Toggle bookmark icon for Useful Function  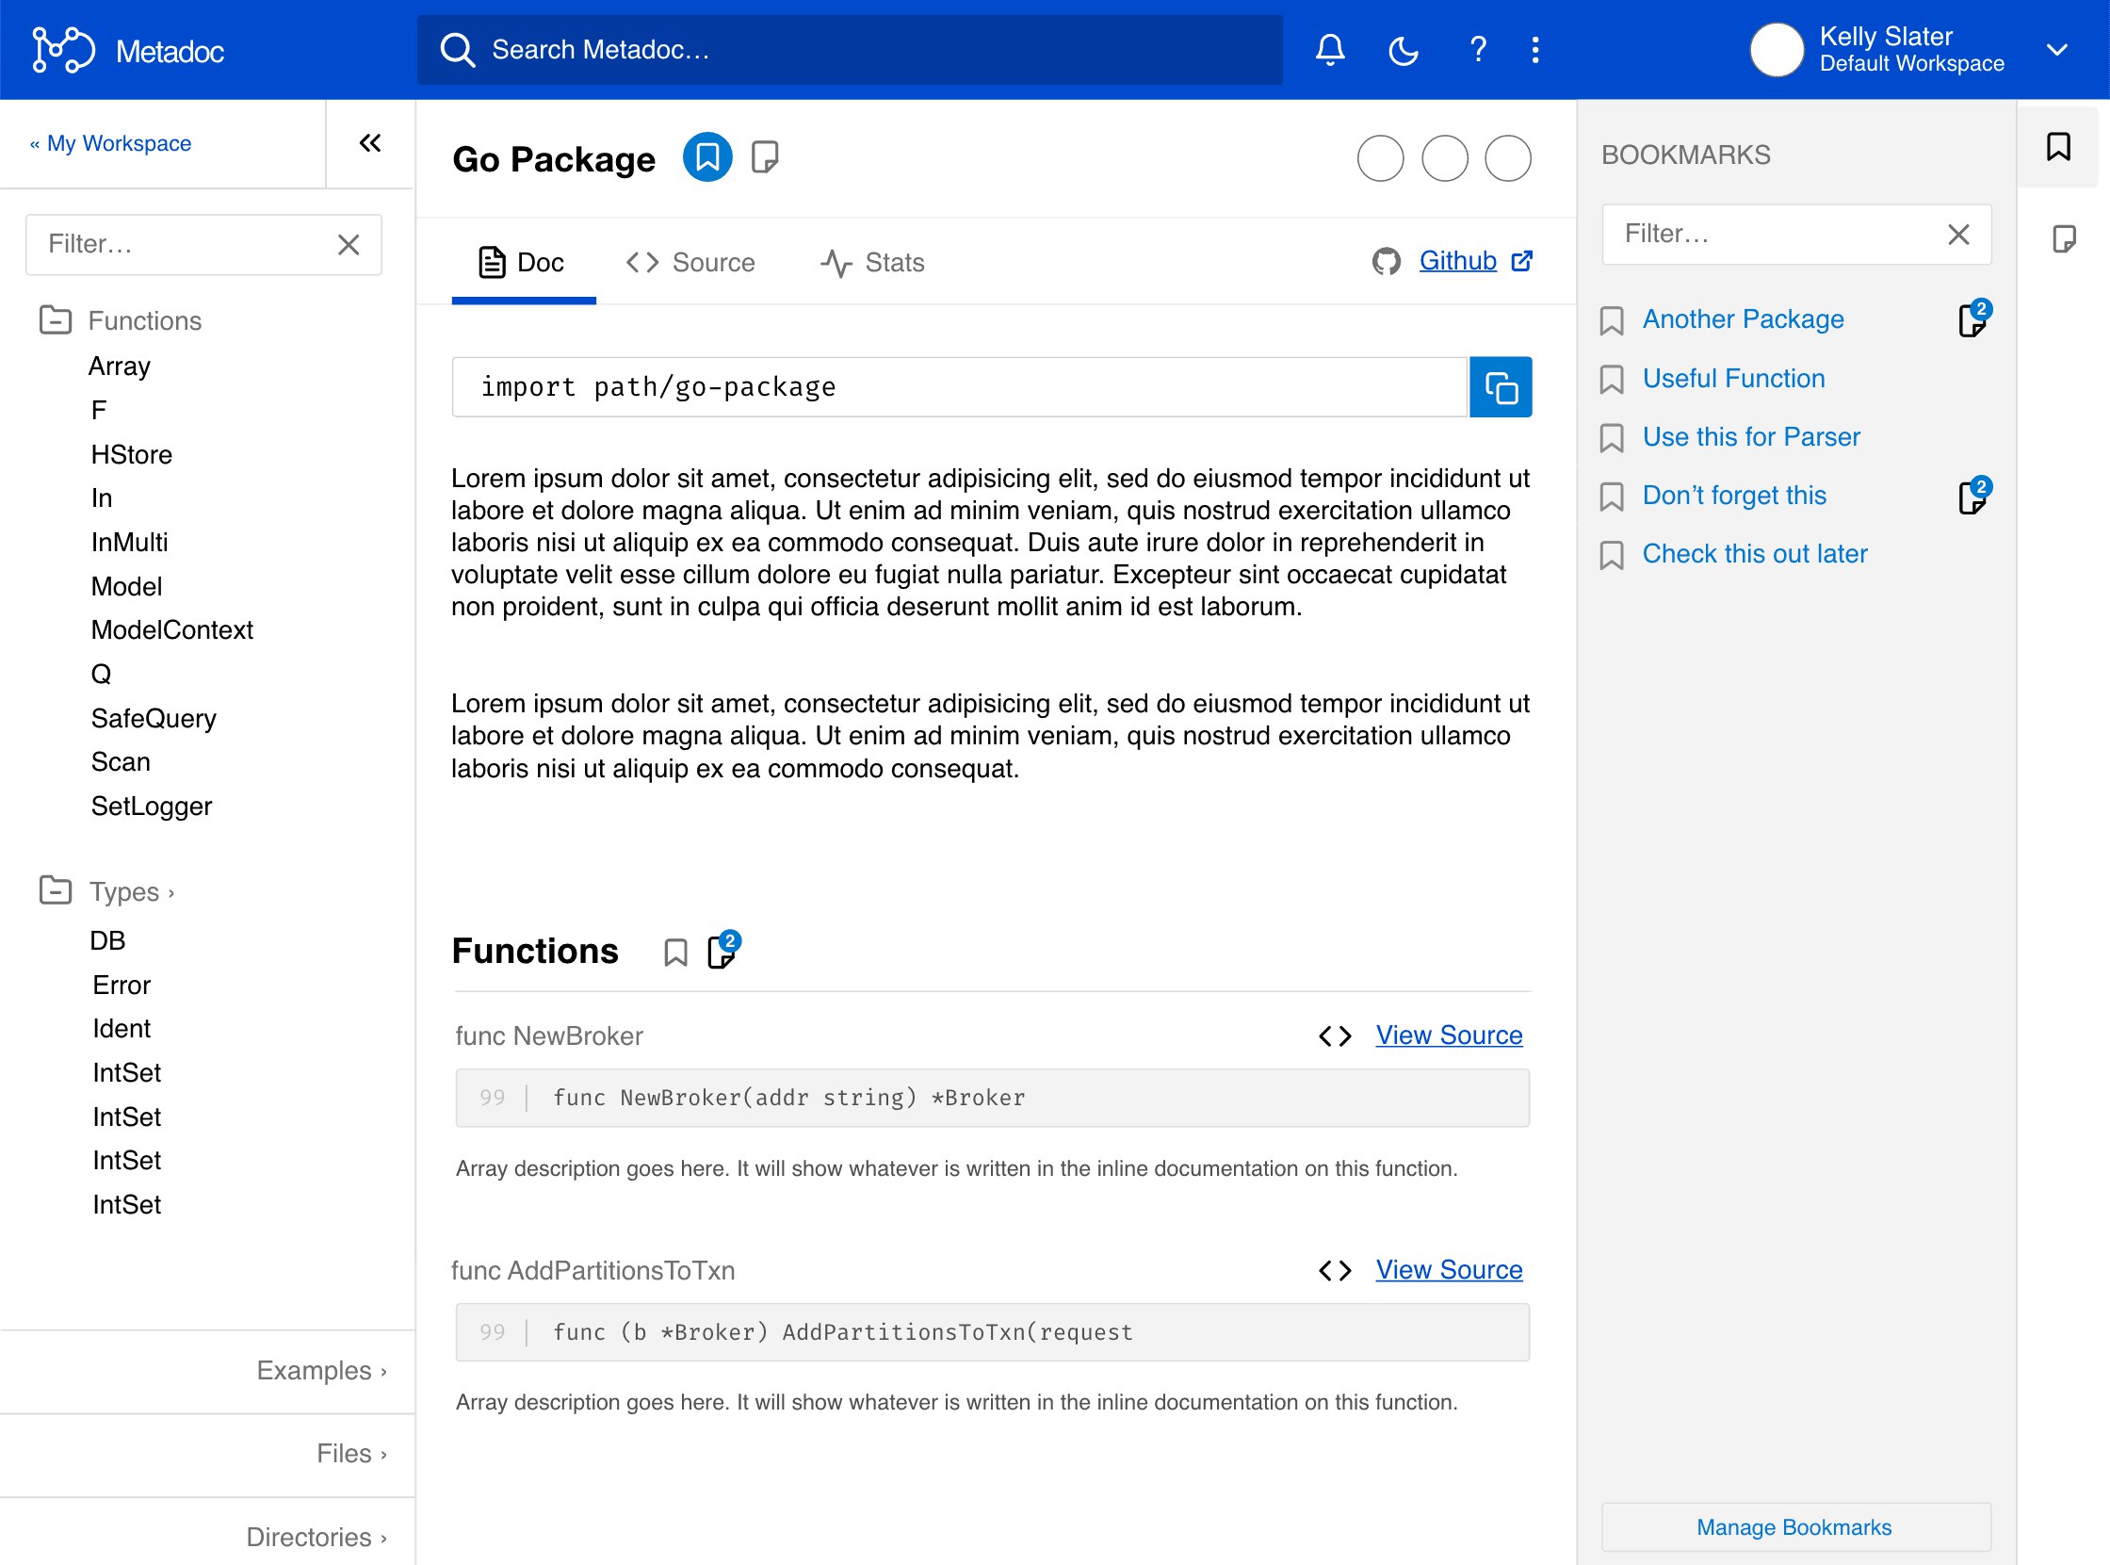[1611, 379]
